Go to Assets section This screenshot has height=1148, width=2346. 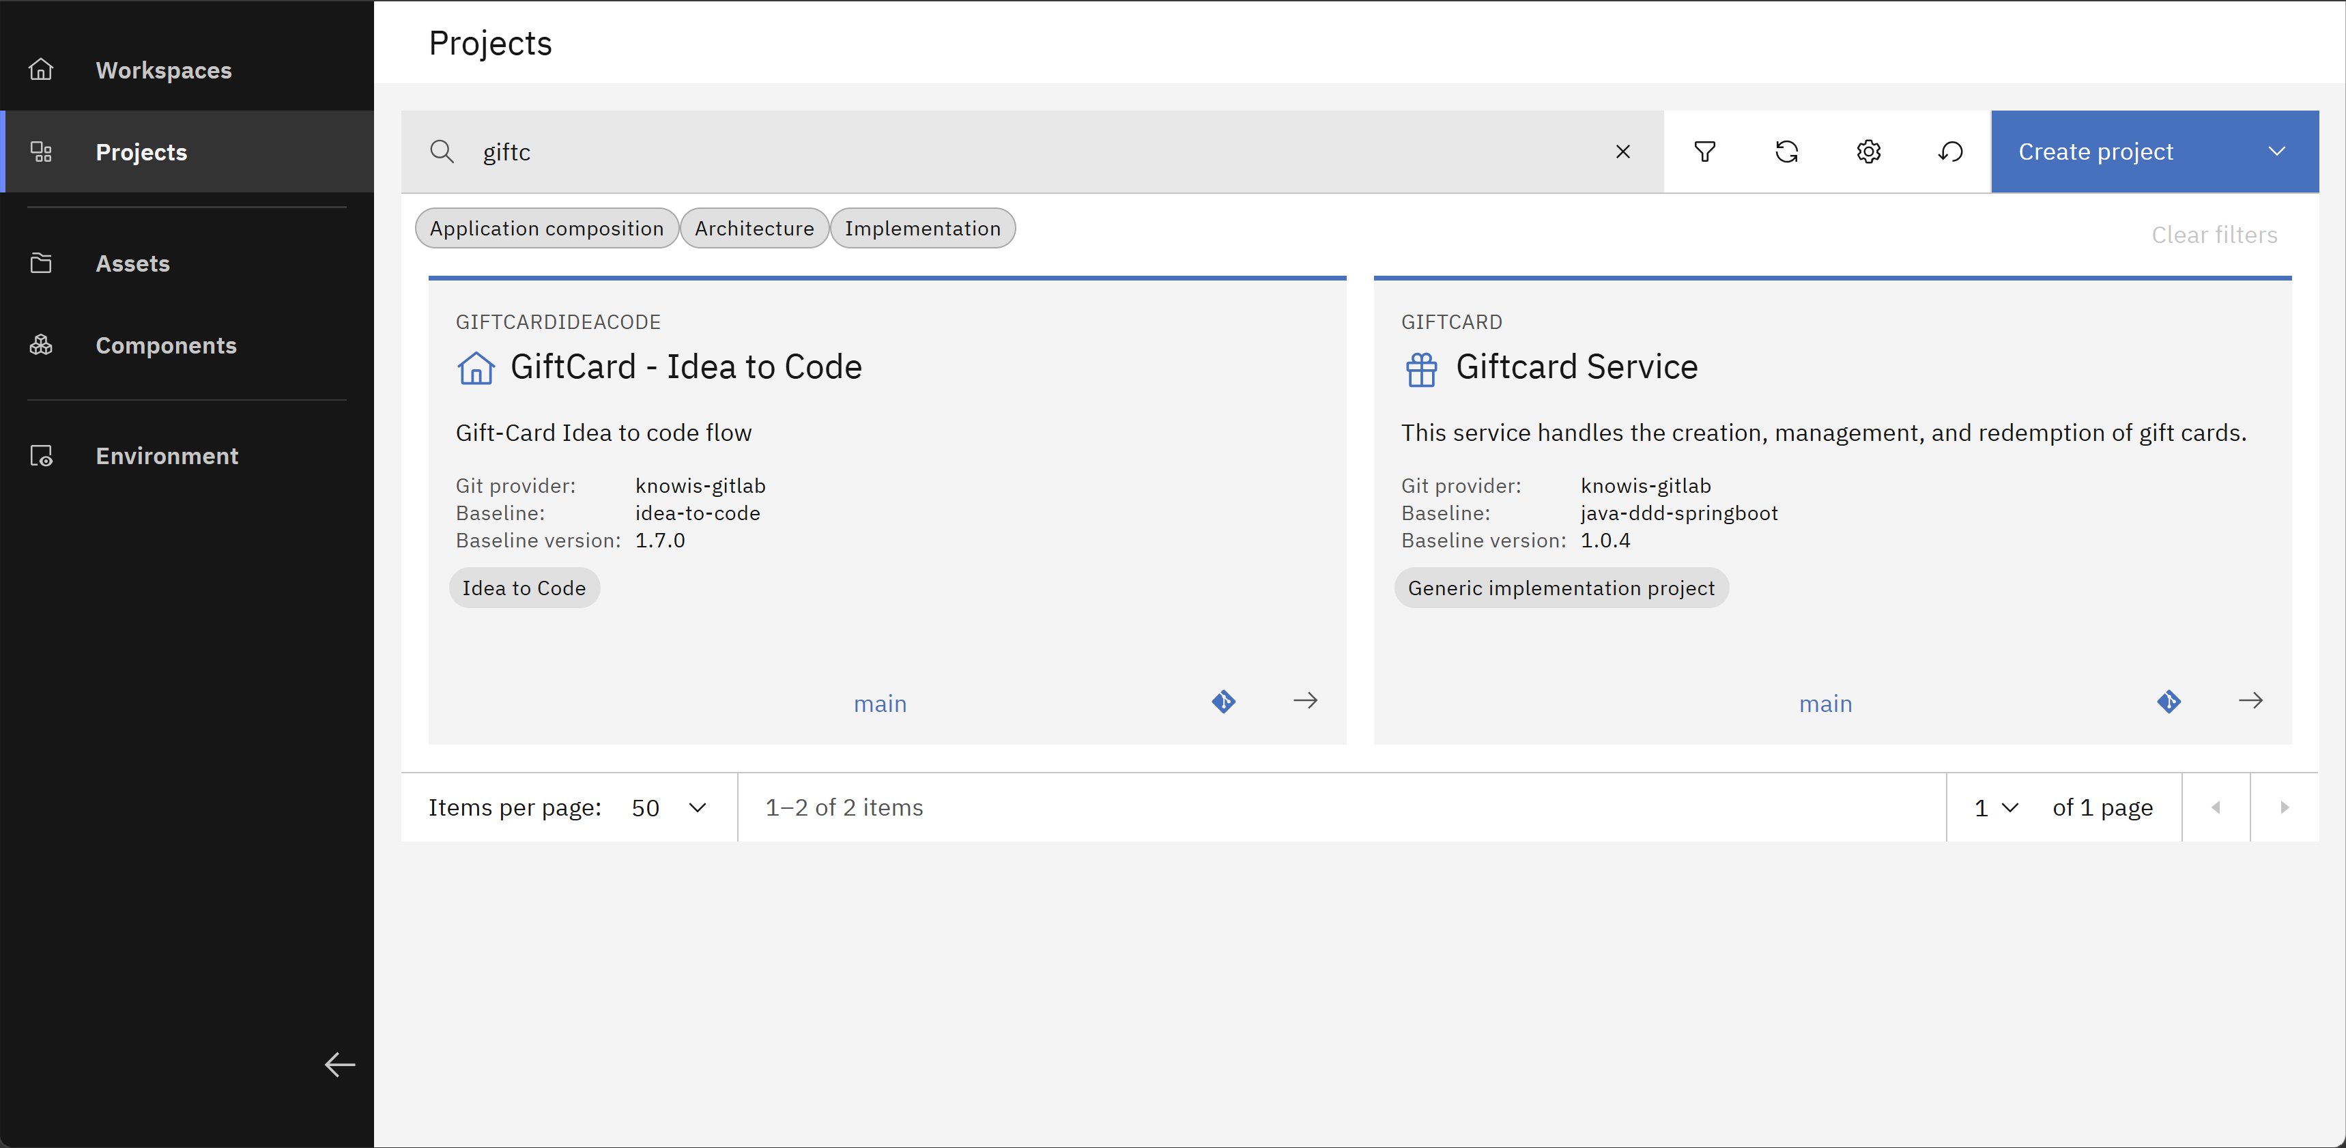click(x=187, y=263)
